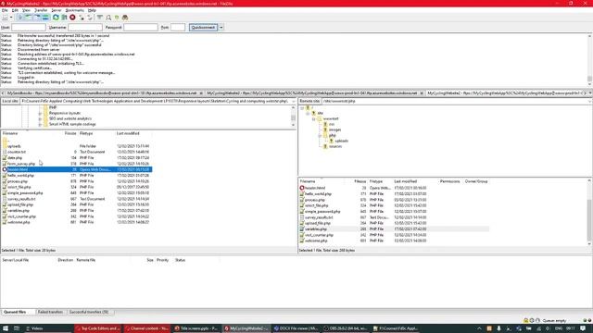This screenshot has width=593, height=333.
Task: Collapse remote php folder expander
Action: 320,135
